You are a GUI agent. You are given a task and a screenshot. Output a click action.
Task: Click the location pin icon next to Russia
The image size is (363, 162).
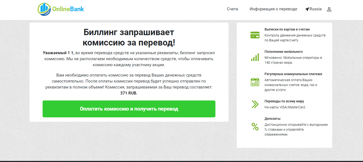click(307, 8)
